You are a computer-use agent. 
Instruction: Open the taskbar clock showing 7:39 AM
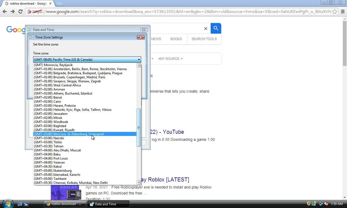point(337,204)
